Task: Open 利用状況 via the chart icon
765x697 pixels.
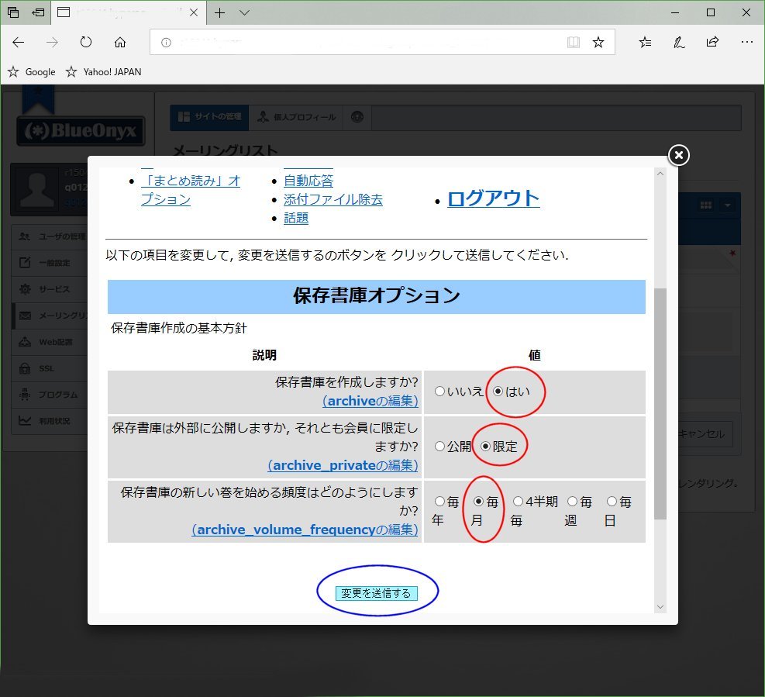Action: point(23,420)
